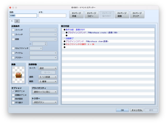Open the トリガー dropdown showing 決定ボタン
167x124 pixels.
[45, 102]
